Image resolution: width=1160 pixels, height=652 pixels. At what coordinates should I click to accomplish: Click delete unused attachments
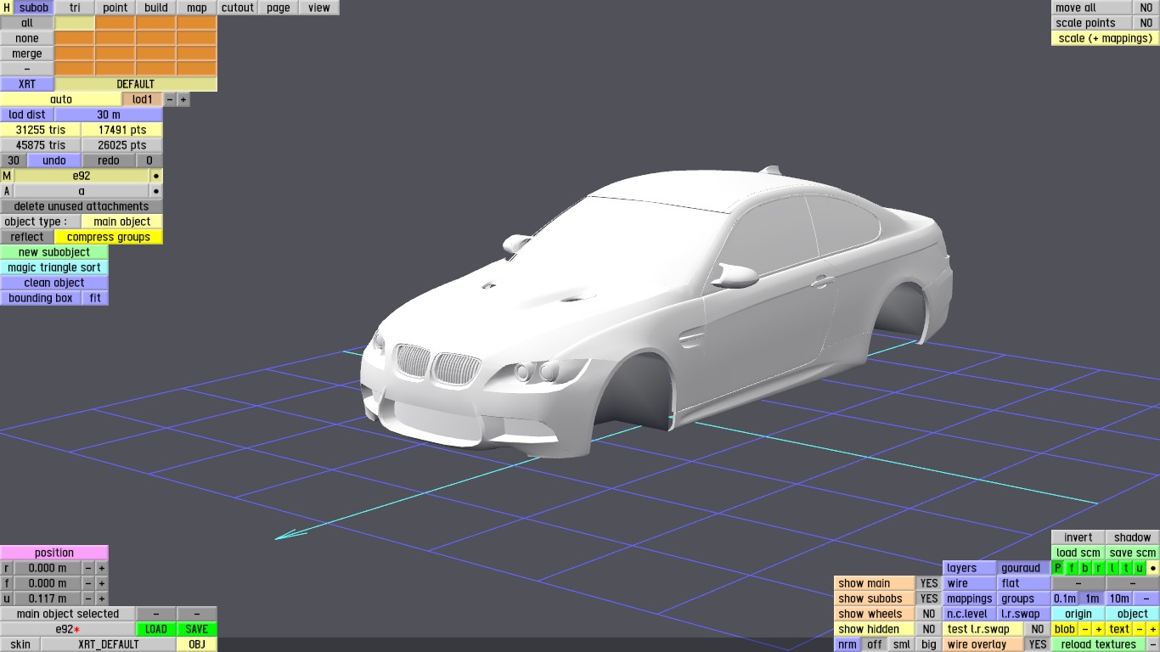(x=82, y=206)
